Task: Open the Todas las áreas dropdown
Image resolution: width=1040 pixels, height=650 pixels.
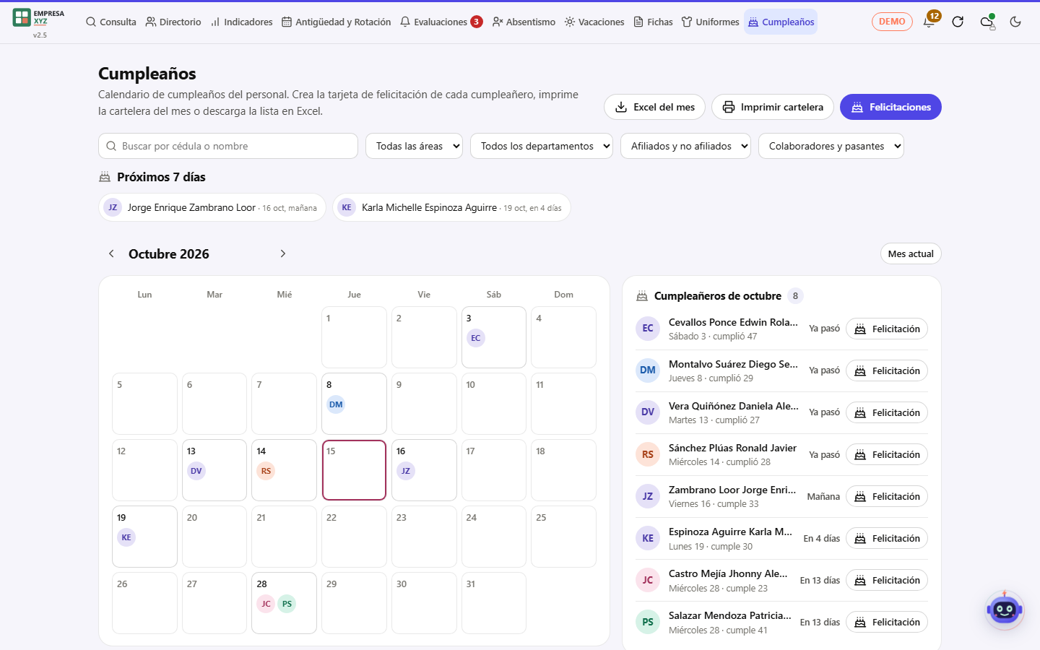Action: (415, 146)
